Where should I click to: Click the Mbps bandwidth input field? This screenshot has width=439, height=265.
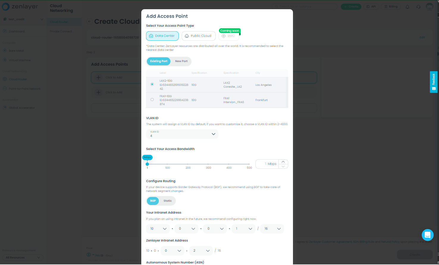click(267, 164)
